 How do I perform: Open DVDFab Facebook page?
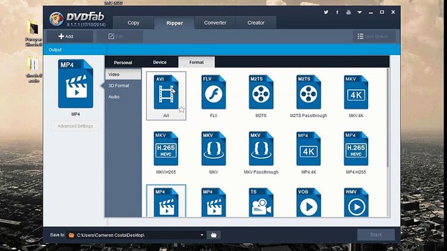coord(337,13)
